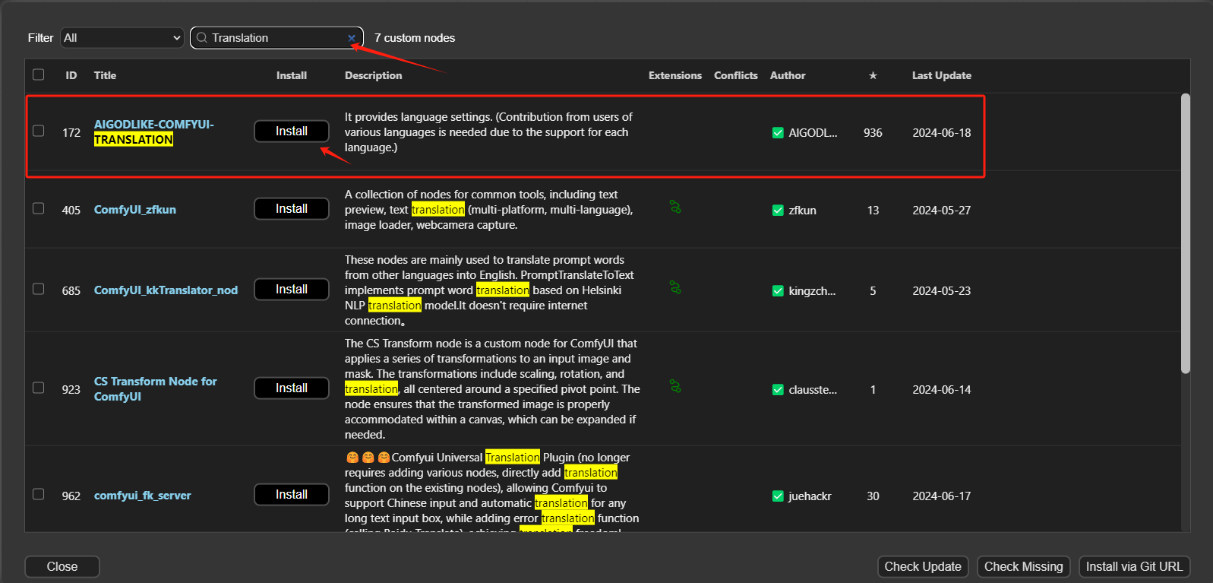Click the '7 custom nodes' count label
This screenshot has width=1213, height=583.
pos(415,38)
